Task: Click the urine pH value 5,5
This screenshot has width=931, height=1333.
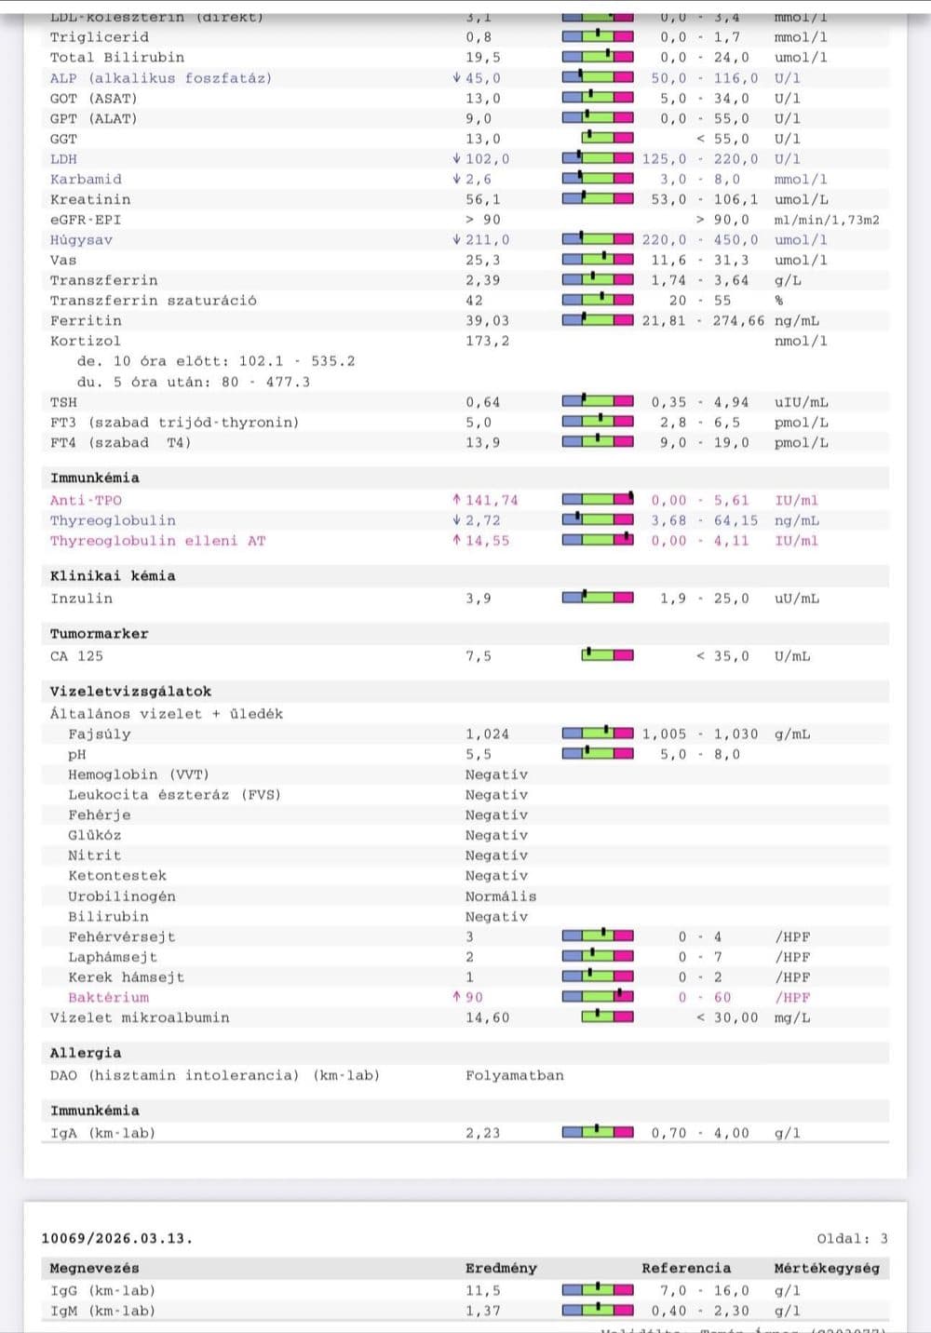Action: (x=479, y=754)
